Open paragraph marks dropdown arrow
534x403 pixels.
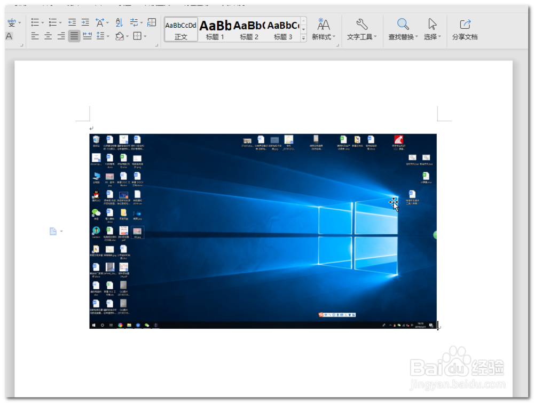click(142, 23)
